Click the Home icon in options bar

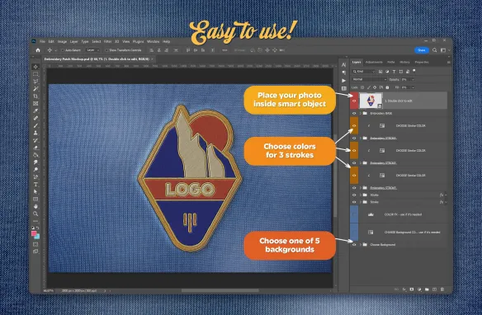[x=38, y=50]
